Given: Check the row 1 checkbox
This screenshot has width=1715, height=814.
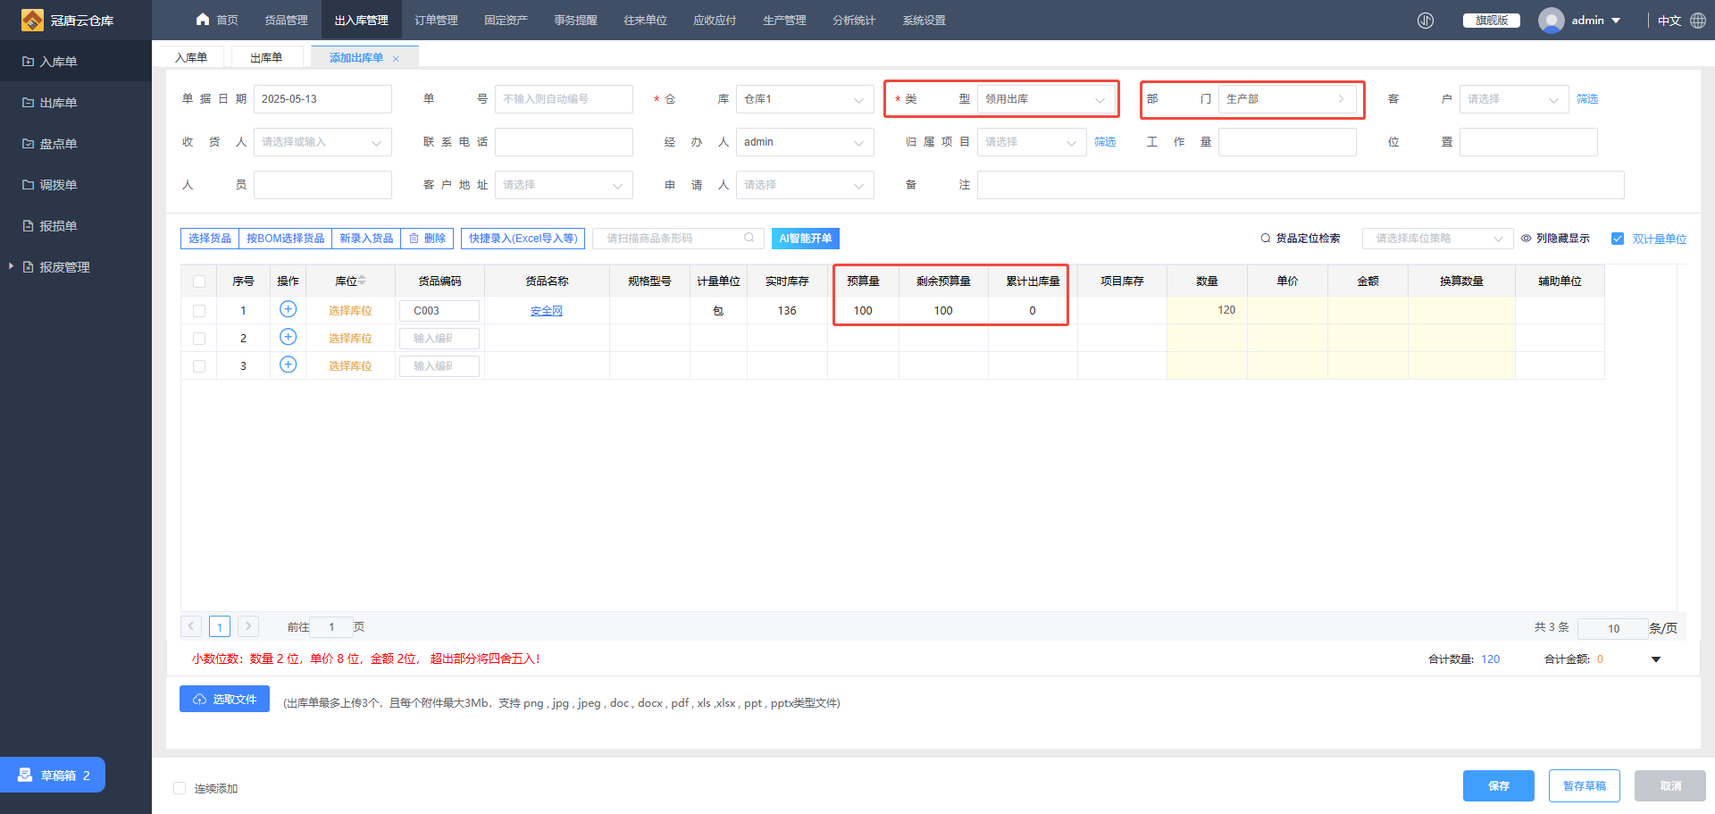Looking at the screenshot, I should [x=199, y=311].
